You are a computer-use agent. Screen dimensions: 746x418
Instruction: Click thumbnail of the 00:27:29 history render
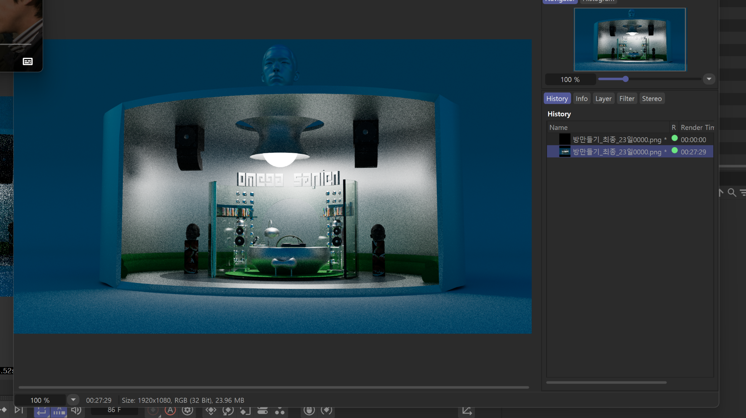coord(565,151)
